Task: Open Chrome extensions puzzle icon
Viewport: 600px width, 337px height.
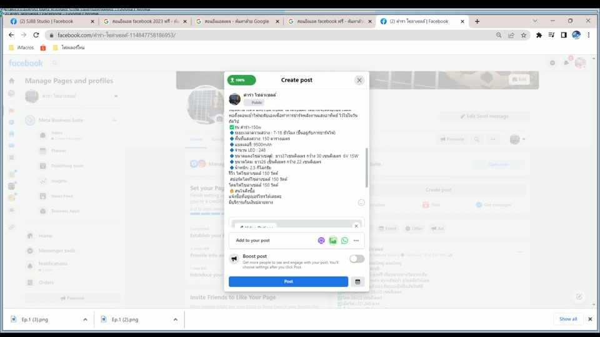Action: [539, 36]
